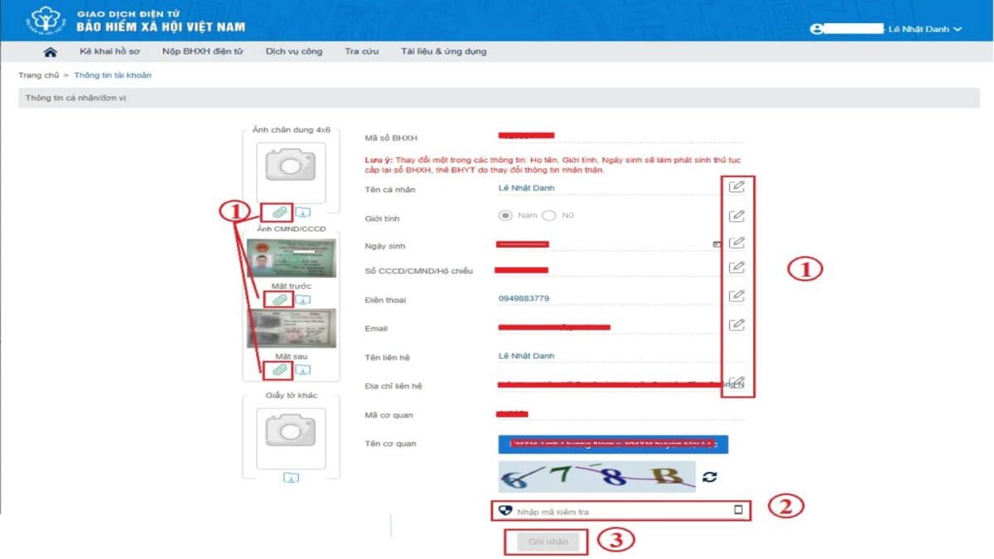Click the edit pencil beside Điện thoại
The width and height of the screenshot is (994, 559).
737,296
